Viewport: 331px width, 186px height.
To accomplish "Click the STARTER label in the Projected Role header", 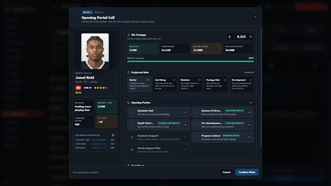I will 249,73.
